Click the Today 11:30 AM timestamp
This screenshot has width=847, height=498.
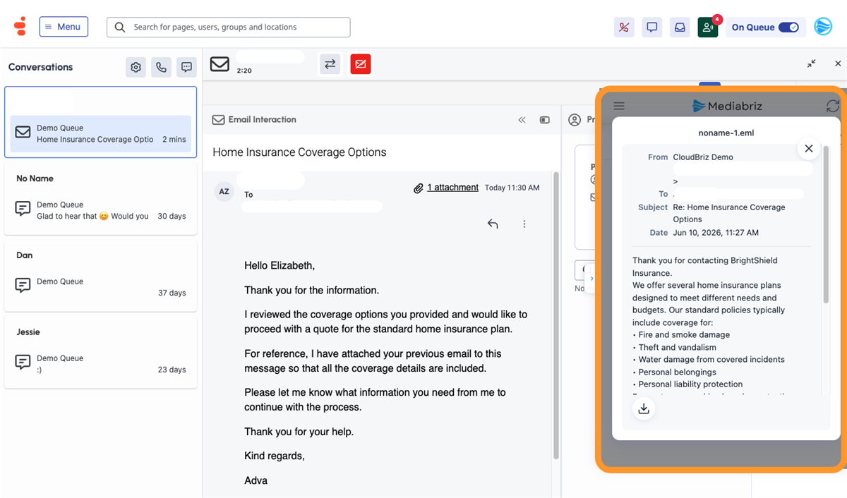(512, 188)
